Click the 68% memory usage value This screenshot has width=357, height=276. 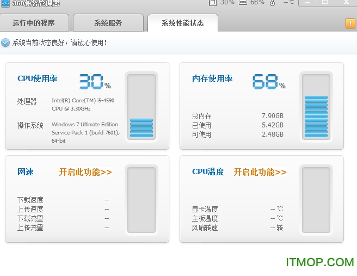point(269,82)
